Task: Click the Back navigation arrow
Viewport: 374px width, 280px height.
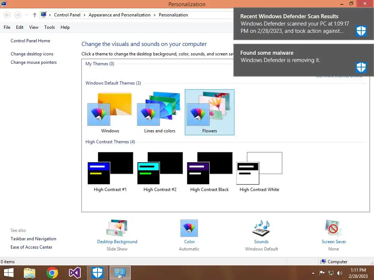Action: (7, 15)
